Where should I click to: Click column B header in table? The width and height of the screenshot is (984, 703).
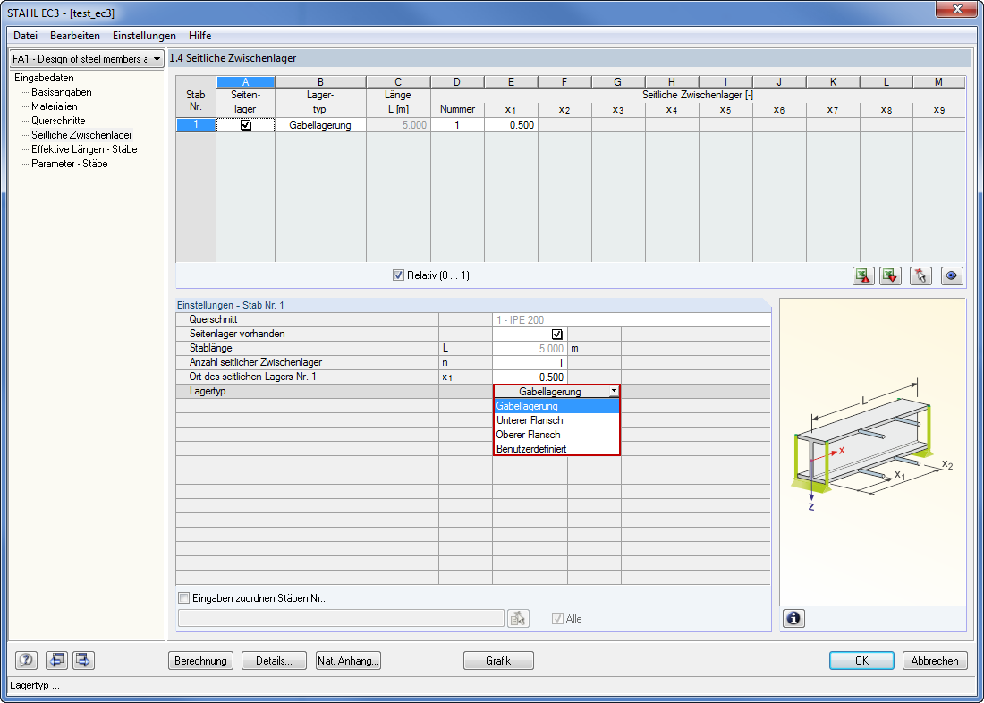point(320,82)
